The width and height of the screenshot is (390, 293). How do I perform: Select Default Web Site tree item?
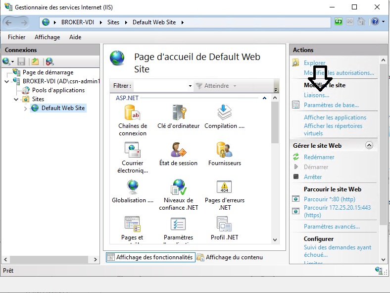click(63, 108)
